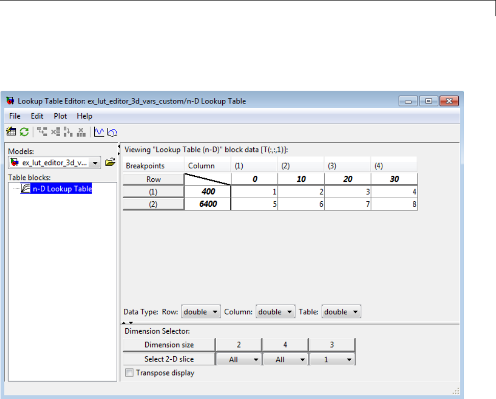Click the delete column toolbar icon

[81, 132]
